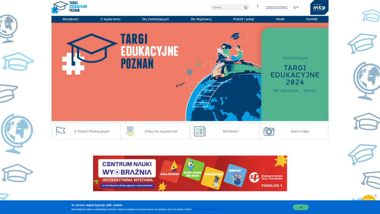Click the Targi Edukacyjne 2024 green panel title

click(x=295, y=75)
